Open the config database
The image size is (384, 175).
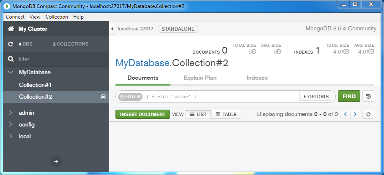[27, 124]
